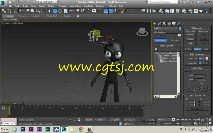The height and width of the screenshot is (133, 213).
Task: Expand the Rotation : Euler tree node
Action: 159,59
